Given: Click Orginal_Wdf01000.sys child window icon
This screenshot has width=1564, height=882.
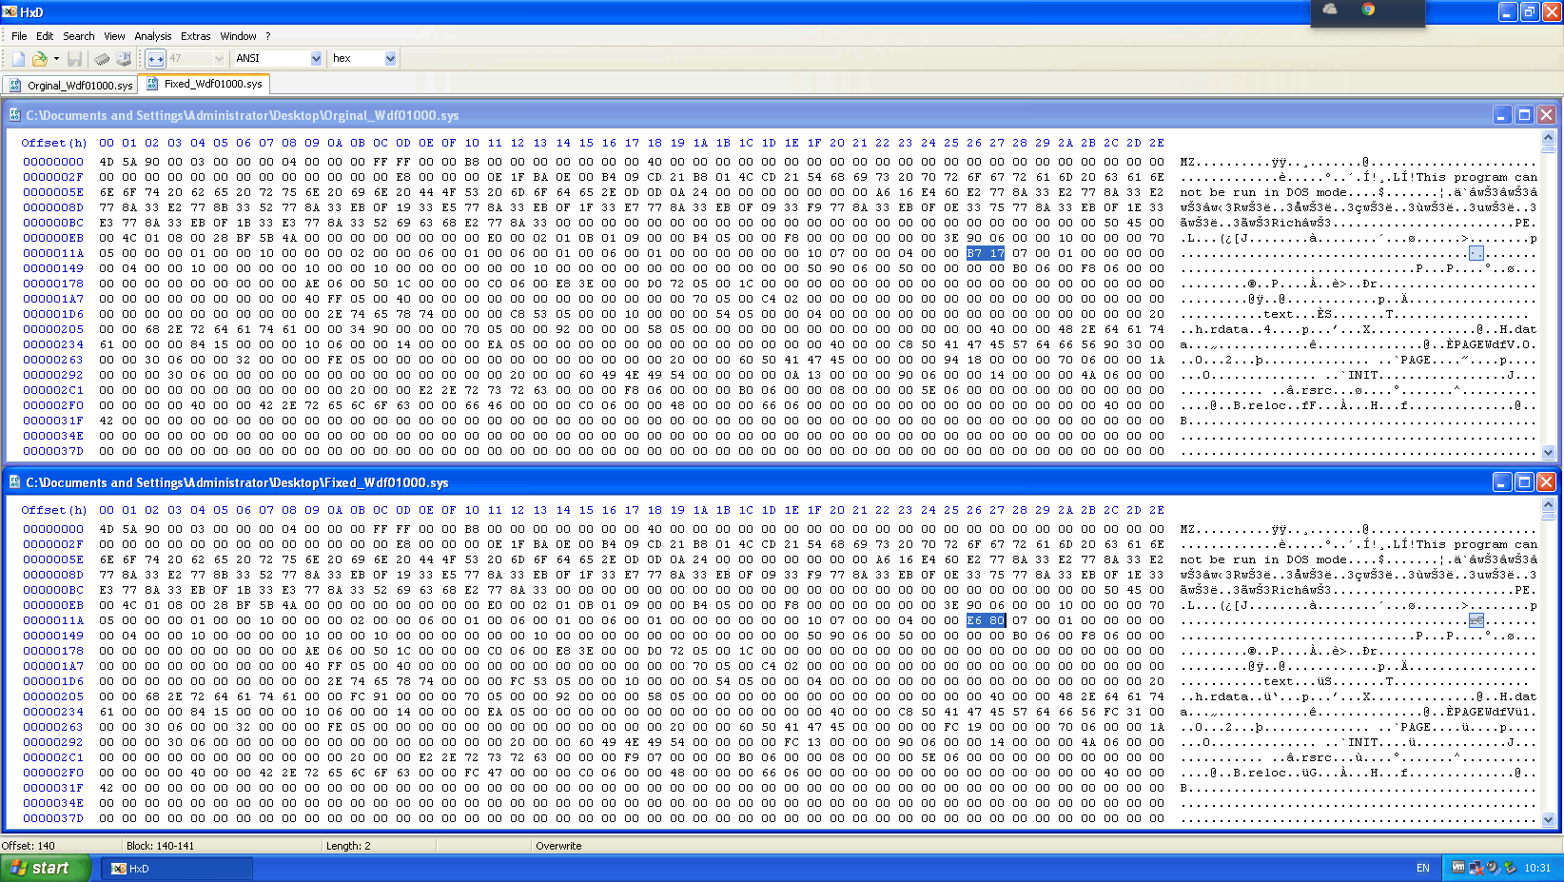Looking at the screenshot, I should [14, 115].
